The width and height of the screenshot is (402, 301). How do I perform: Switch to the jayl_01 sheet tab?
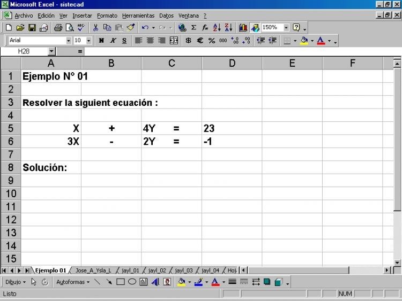[x=130, y=271]
